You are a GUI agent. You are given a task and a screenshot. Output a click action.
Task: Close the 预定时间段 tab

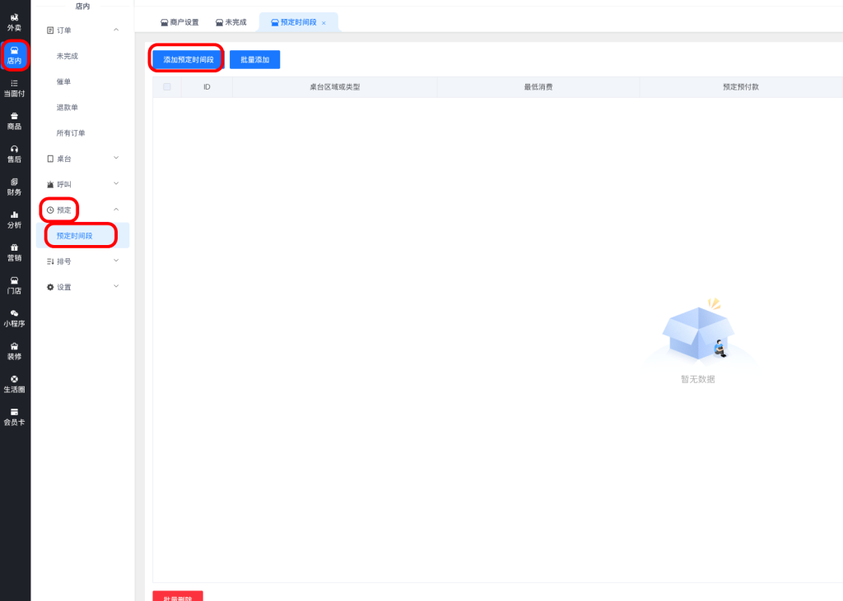(324, 23)
